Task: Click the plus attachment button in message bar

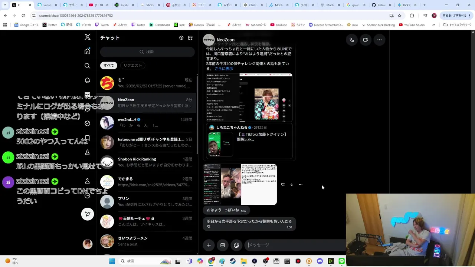Action: 209,245
